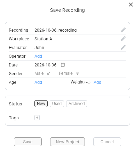Click the 2026-10-06 date value
135x152 pixels.
pyautogui.click(x=45, y=65)
